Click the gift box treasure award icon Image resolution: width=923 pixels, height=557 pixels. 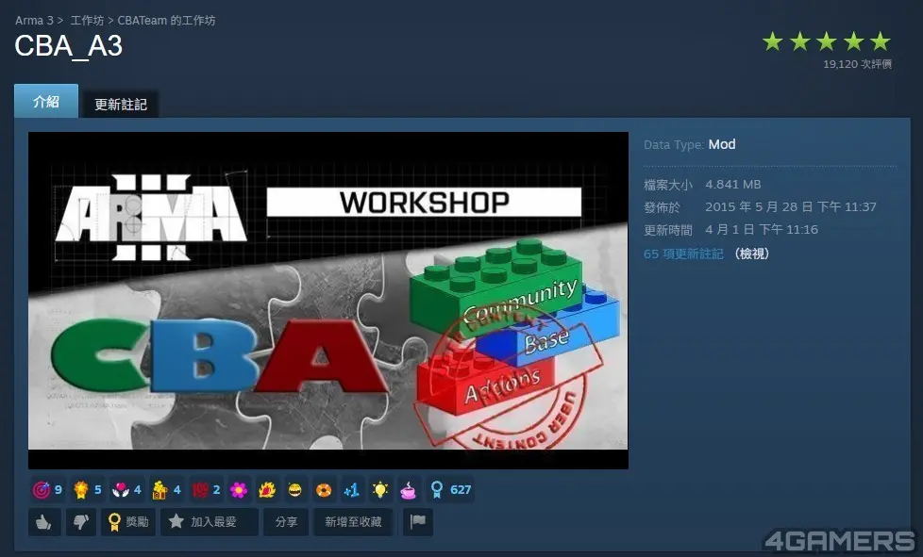point(159,489)
